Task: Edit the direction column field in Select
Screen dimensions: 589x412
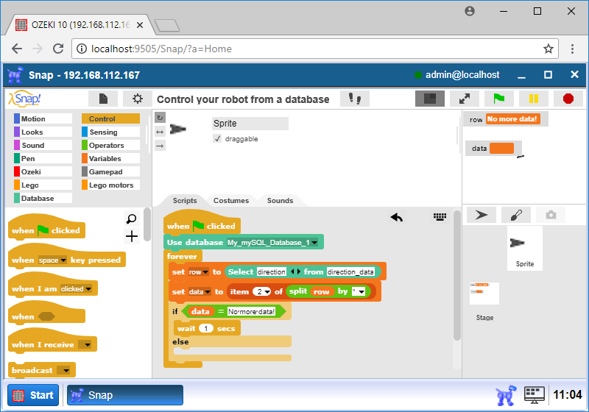Action: pyautogui.click(x=271, y=271)
